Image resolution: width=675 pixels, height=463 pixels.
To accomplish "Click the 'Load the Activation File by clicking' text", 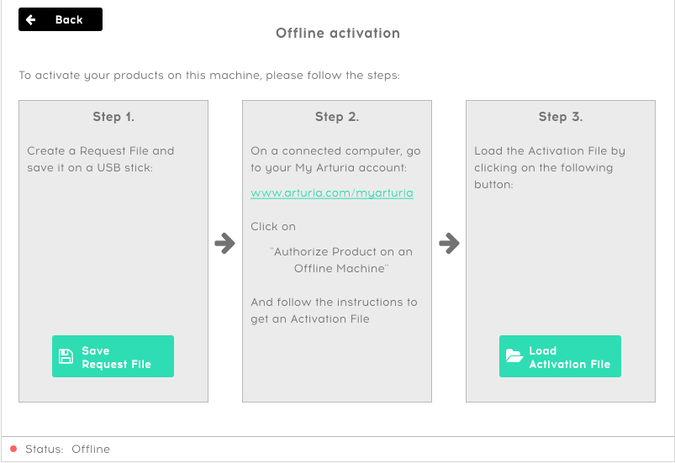I will (550, 167).
